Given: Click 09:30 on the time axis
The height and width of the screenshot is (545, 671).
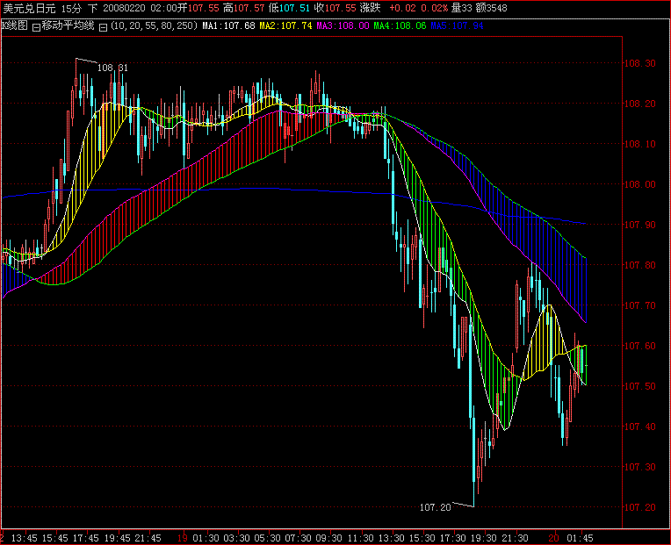Looking at the screenshot, I should click(x=329, y=538).
